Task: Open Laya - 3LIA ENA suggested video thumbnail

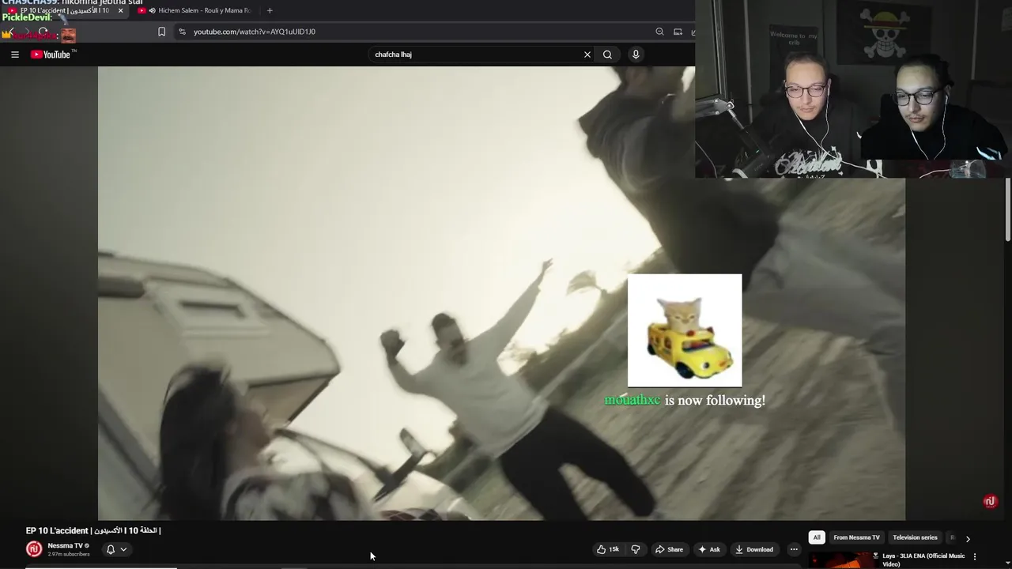Action: click(842, 560)
